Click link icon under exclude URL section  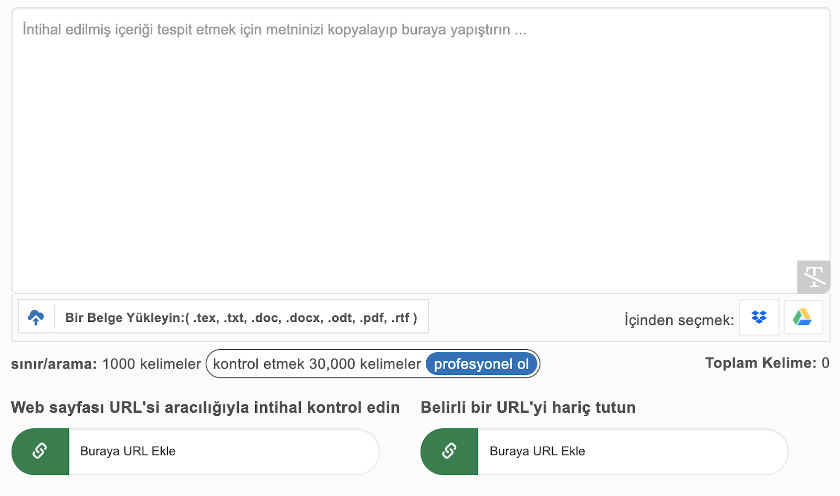tap(449, 451)
